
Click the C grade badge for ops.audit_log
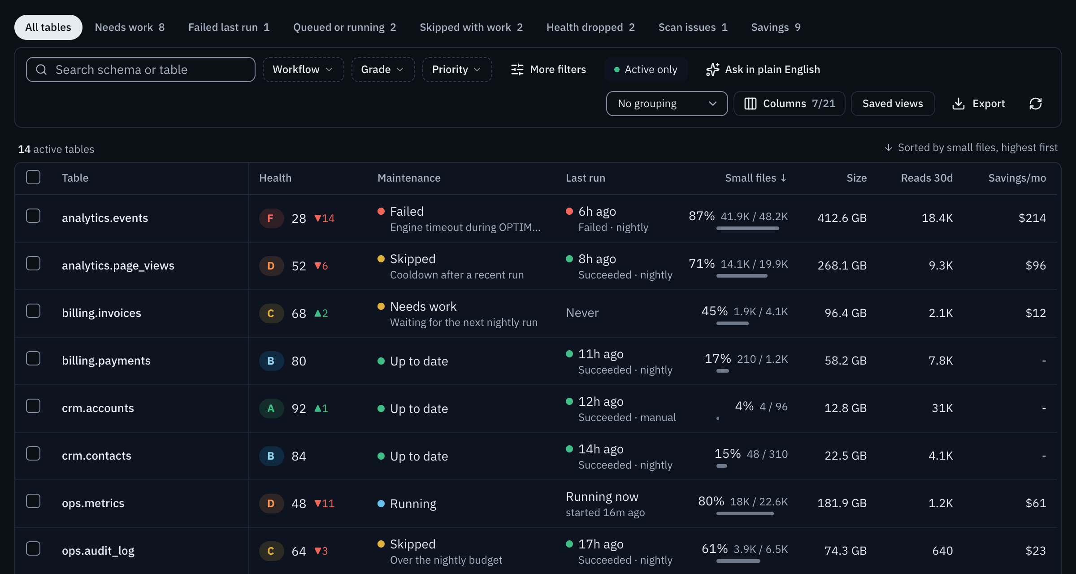click(x=271, y=551)
